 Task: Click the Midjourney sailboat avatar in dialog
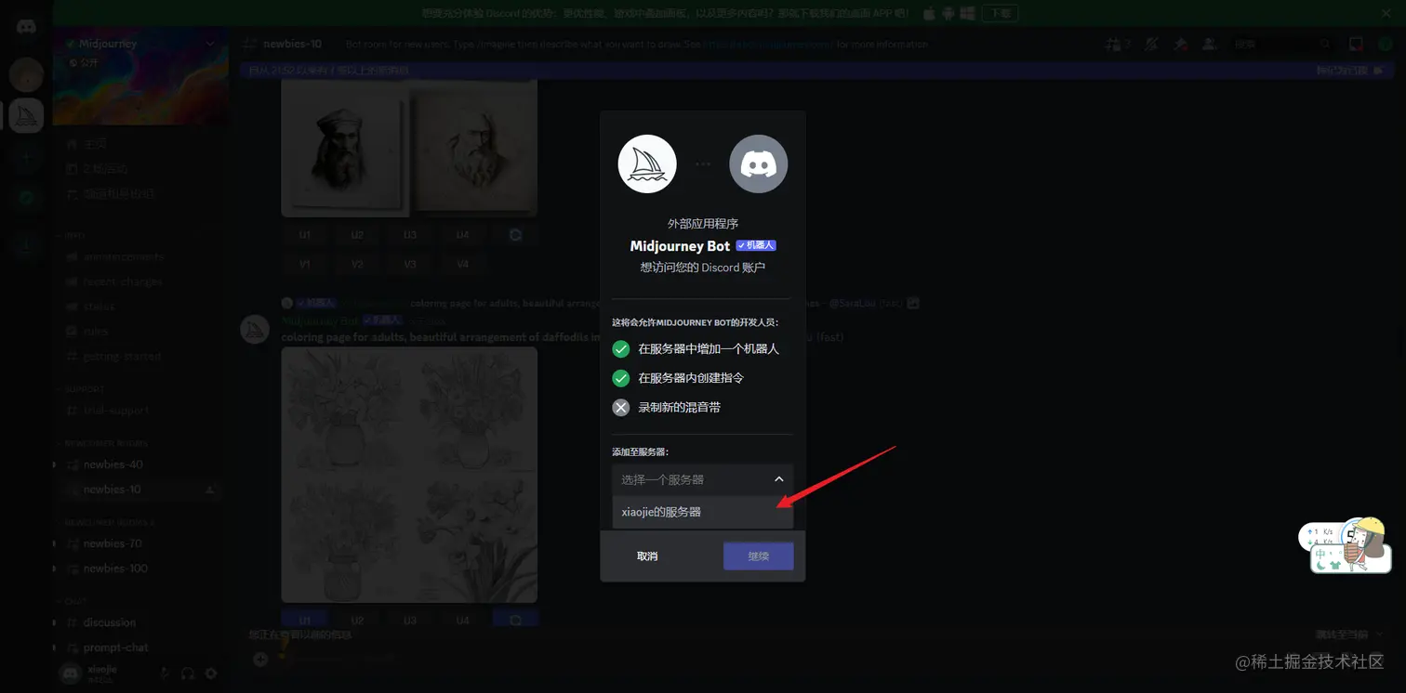(x=647, y=163)
